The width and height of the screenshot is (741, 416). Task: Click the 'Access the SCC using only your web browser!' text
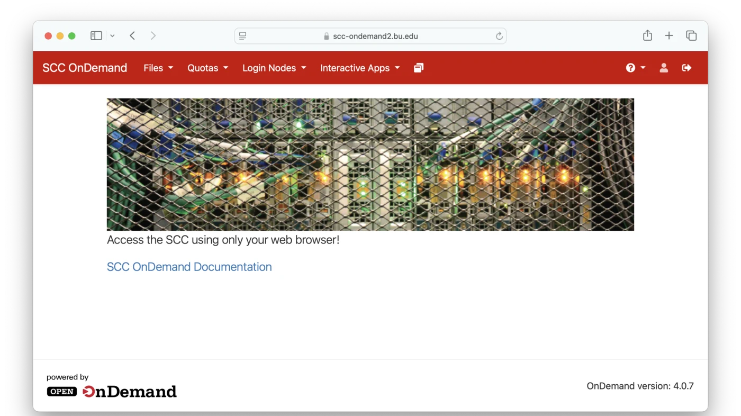tap(223, 240)
